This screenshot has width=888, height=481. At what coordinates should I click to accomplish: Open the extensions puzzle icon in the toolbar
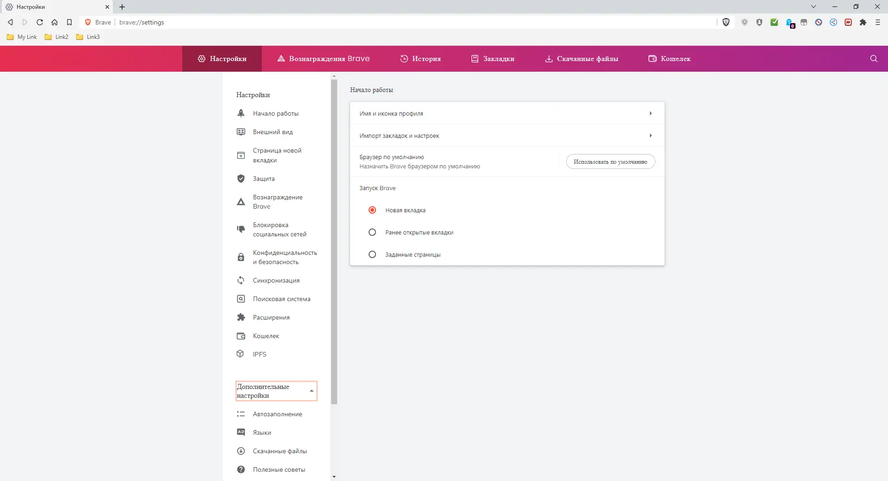tap(863, 22)
